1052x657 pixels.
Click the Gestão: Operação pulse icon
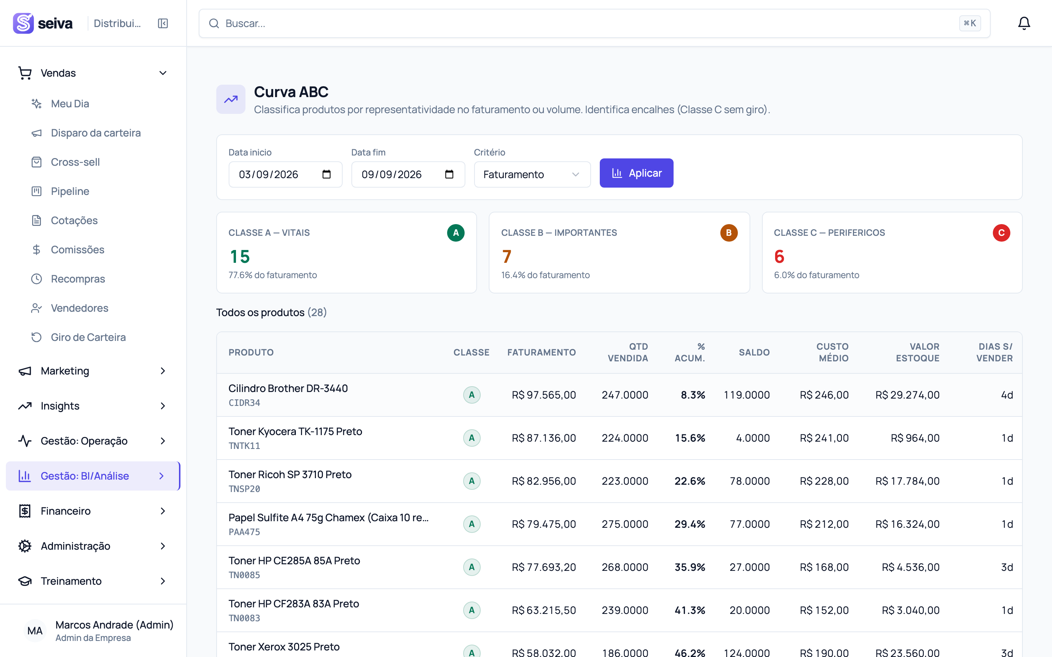[x=25, y=441]
